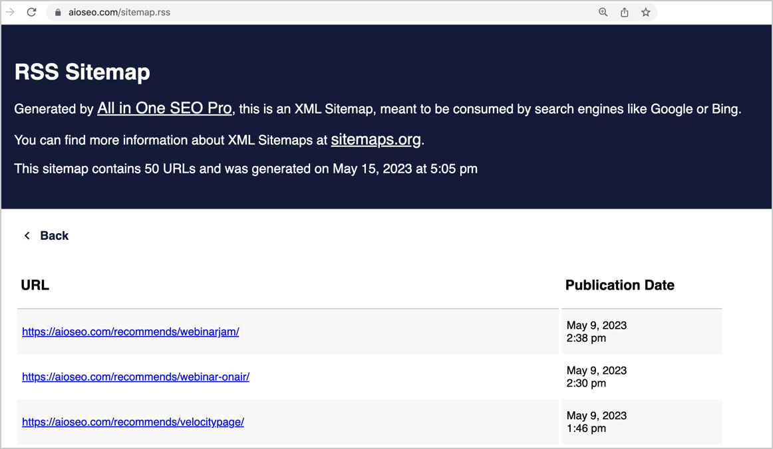
Task: Go back using the Back link
Action: tap(55, 236)
